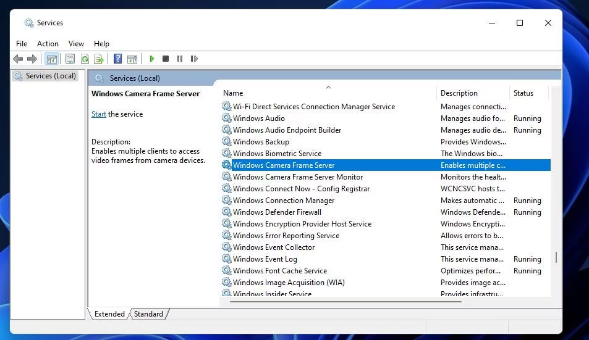Click 'Monitors the healt...' description cell
589x340 pixels.
[473, 177]
